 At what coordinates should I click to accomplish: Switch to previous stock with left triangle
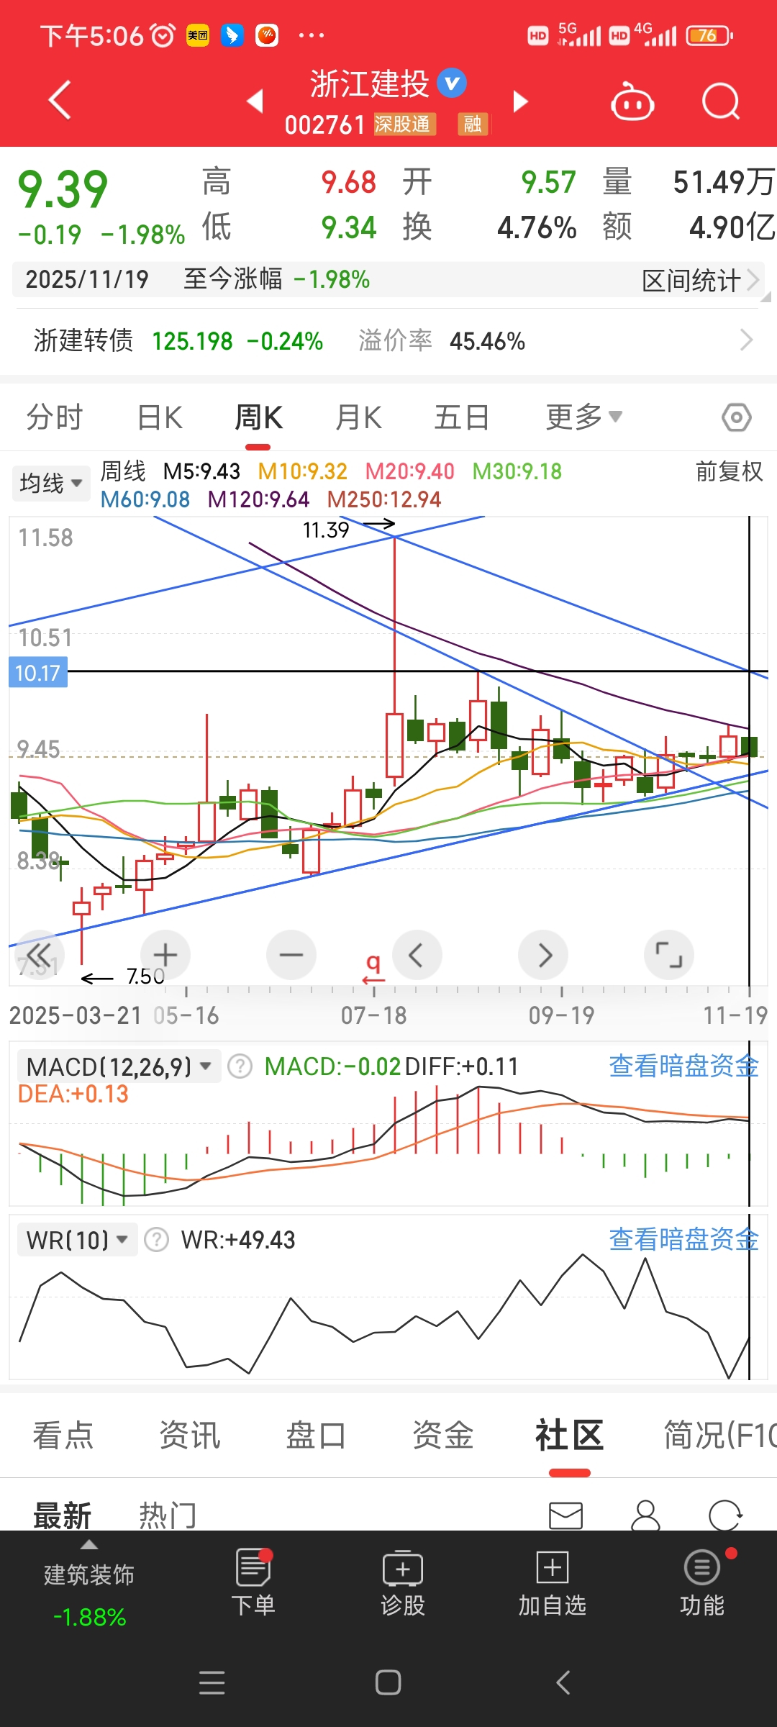[255, 101]
